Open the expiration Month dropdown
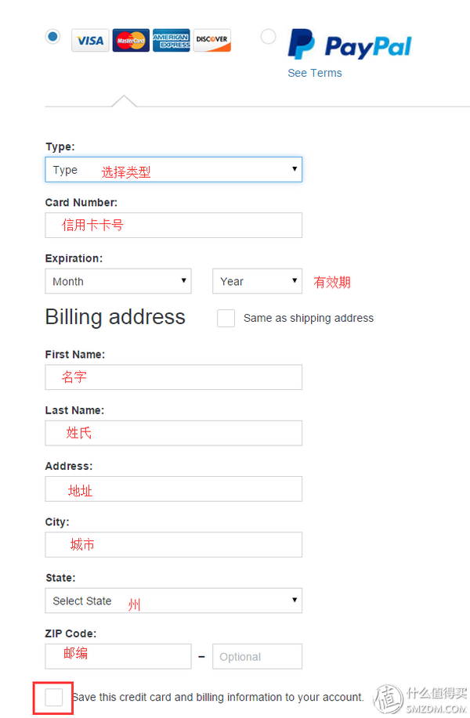This screenshot has width=470, height=718. point(118,281)
